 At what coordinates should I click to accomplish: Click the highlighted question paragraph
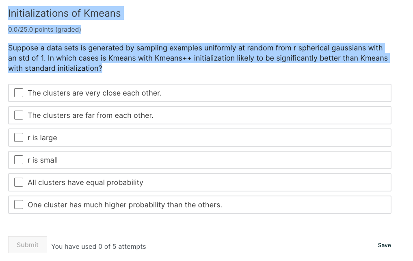198,58
